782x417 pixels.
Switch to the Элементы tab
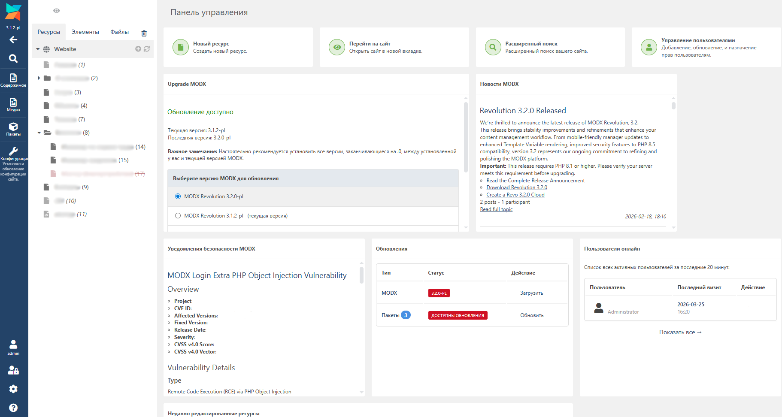tap(85, 32)
